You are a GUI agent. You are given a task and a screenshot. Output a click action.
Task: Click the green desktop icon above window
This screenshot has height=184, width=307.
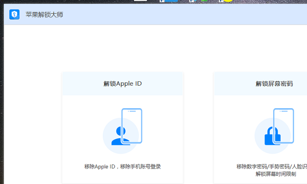point(205,1)
